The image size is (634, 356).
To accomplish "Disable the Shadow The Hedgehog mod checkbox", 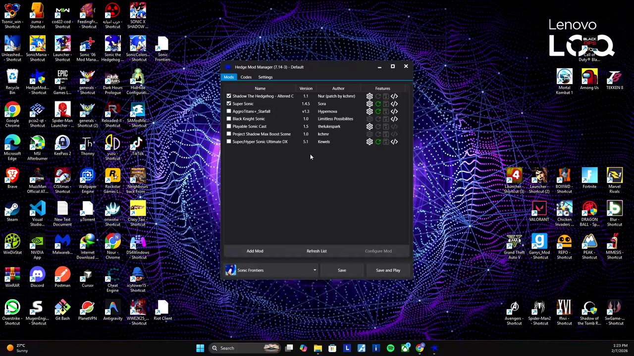I will (229, 96).
